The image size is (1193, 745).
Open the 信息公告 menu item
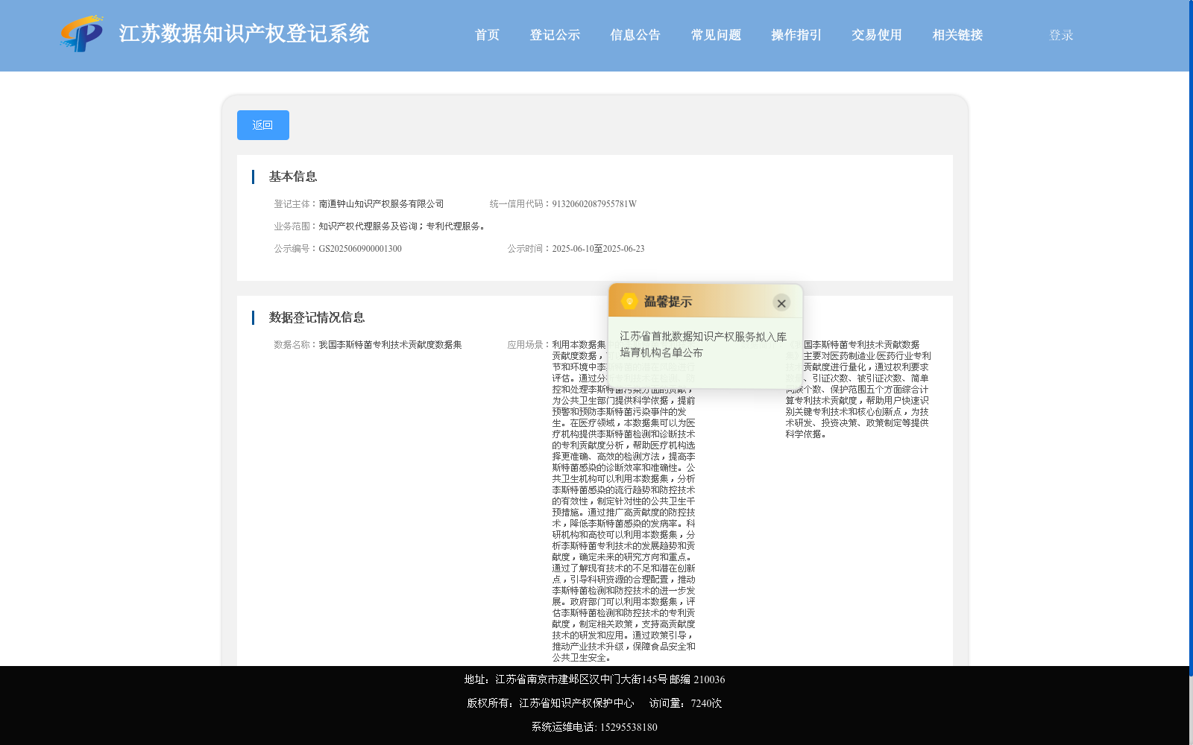[x=635, y=35]
